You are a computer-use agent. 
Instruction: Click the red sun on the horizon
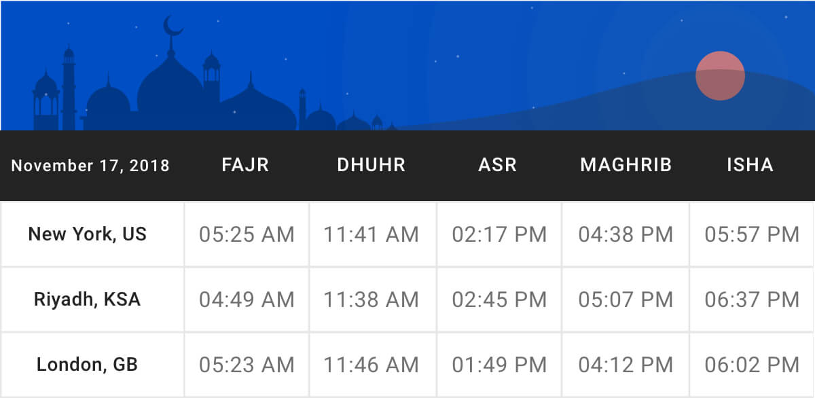720,75
